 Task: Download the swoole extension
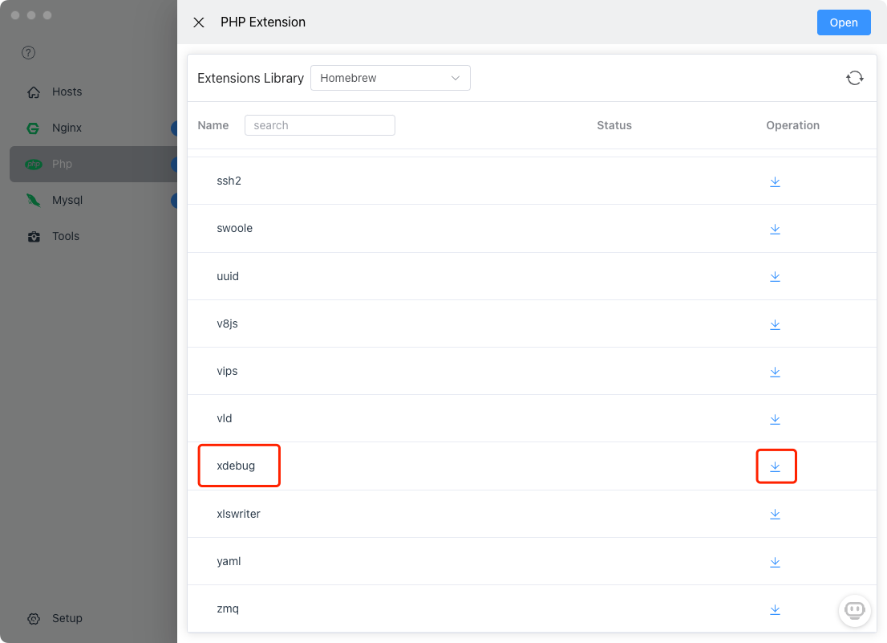775,230
